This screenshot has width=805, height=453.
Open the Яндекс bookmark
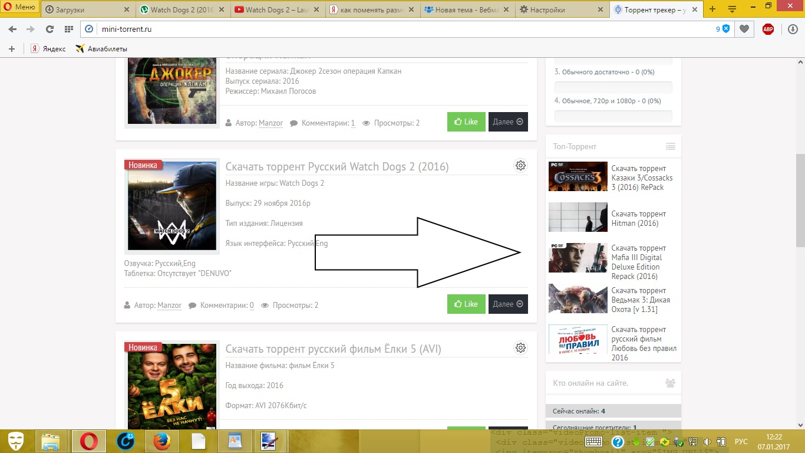click(48, 49)
